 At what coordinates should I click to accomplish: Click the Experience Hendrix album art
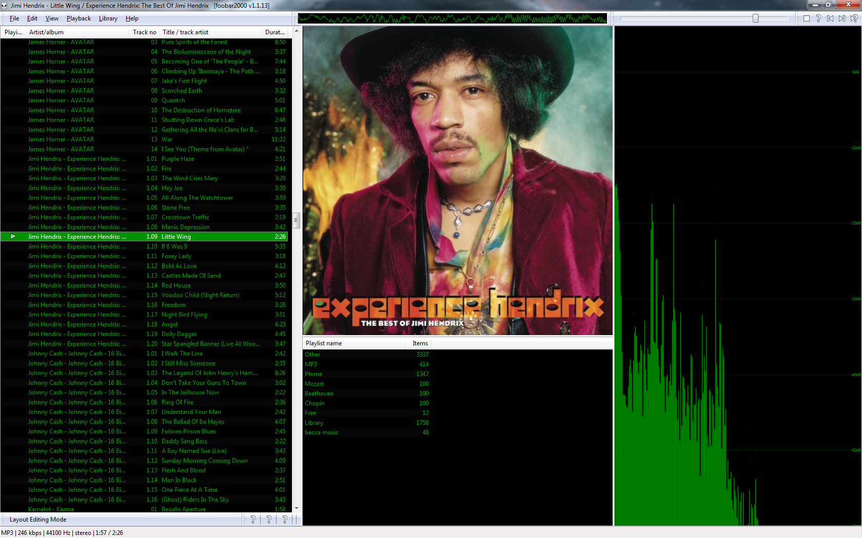point(458,181)
